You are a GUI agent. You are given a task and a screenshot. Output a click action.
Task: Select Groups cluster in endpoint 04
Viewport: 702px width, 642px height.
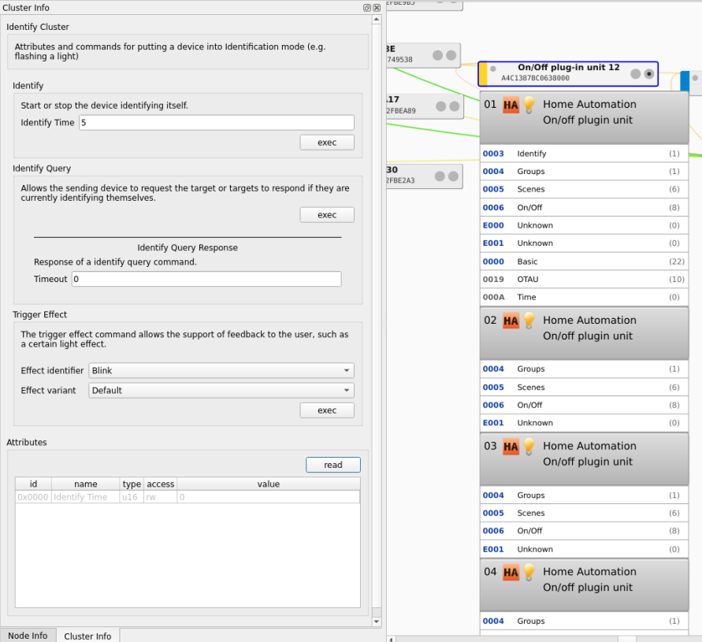click(x=584, y=621)
